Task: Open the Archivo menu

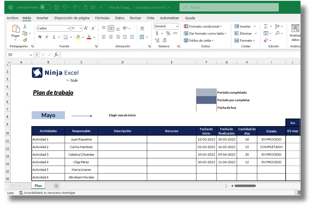Action: 12,18
